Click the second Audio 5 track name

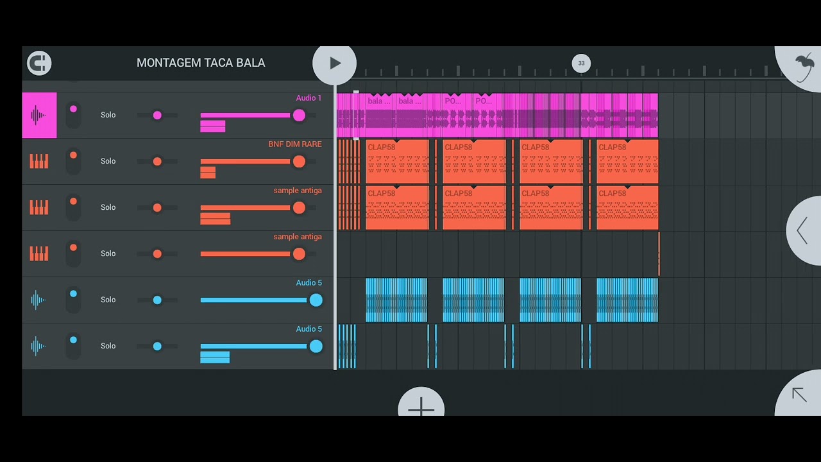309,329
